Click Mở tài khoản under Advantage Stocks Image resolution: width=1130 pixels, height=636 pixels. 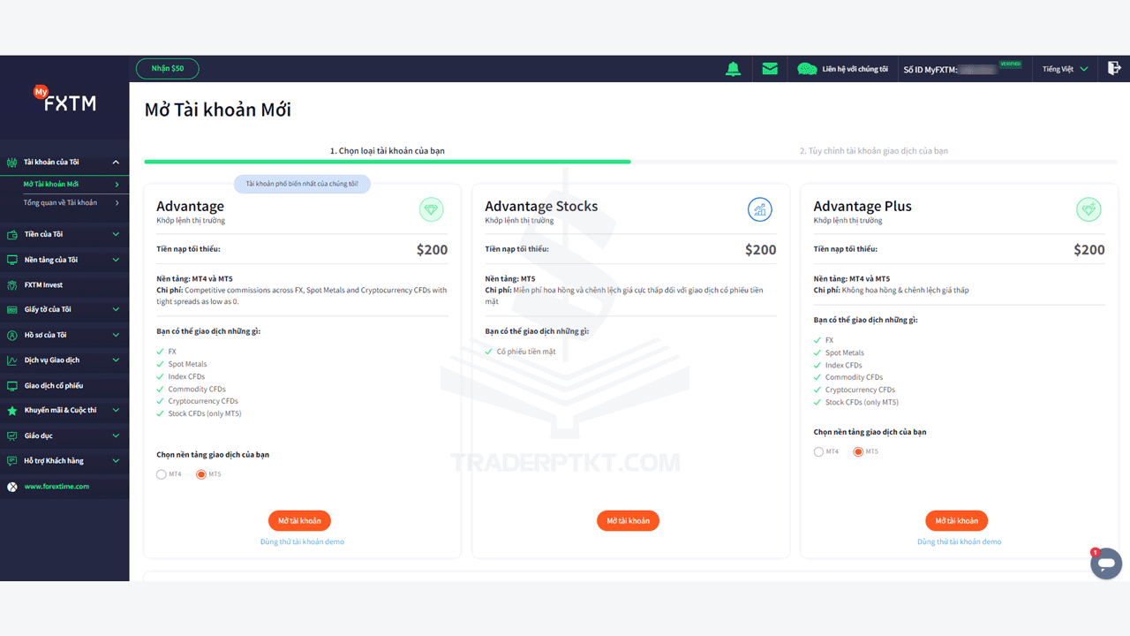click(628, 521)
